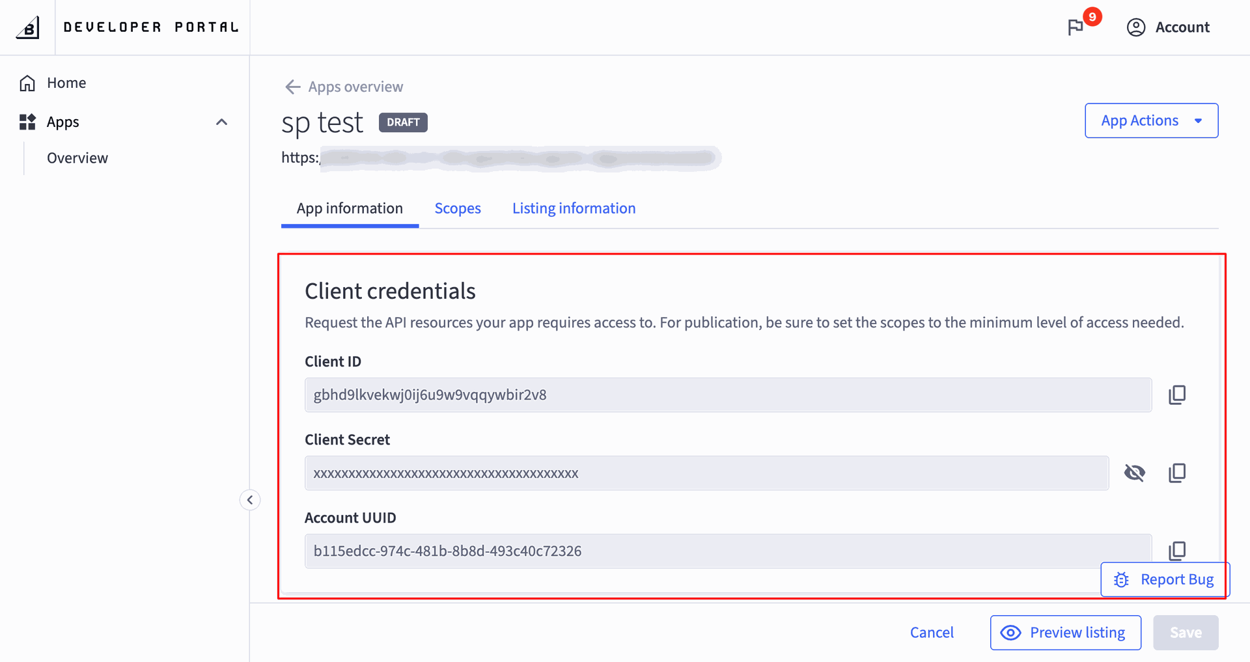Viewport: 1250px width, 662px height.
Task: Click inside the Client ID field
Action: (x=728, y=394)
